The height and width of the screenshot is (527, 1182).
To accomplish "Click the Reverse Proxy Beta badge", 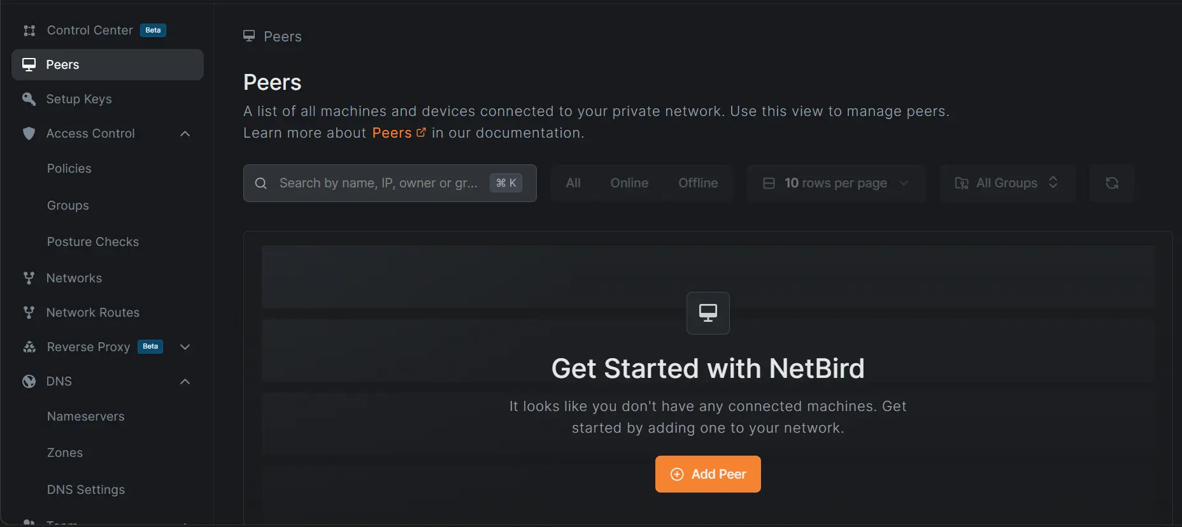I will pyautogui.click(x=151, y=347).
